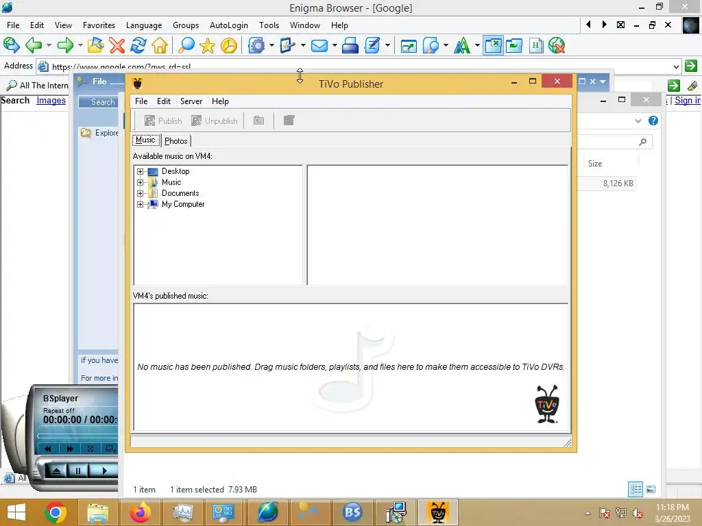The height and width of the screenshot is (526, 702).
Task: Open Groups menu in Enigma Browser
Action: click(186, 25)
